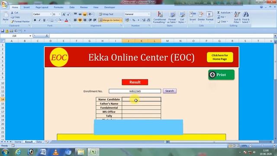277x156 pixels.
Task: Click Merge & Center
Action: tap(110, 20)
